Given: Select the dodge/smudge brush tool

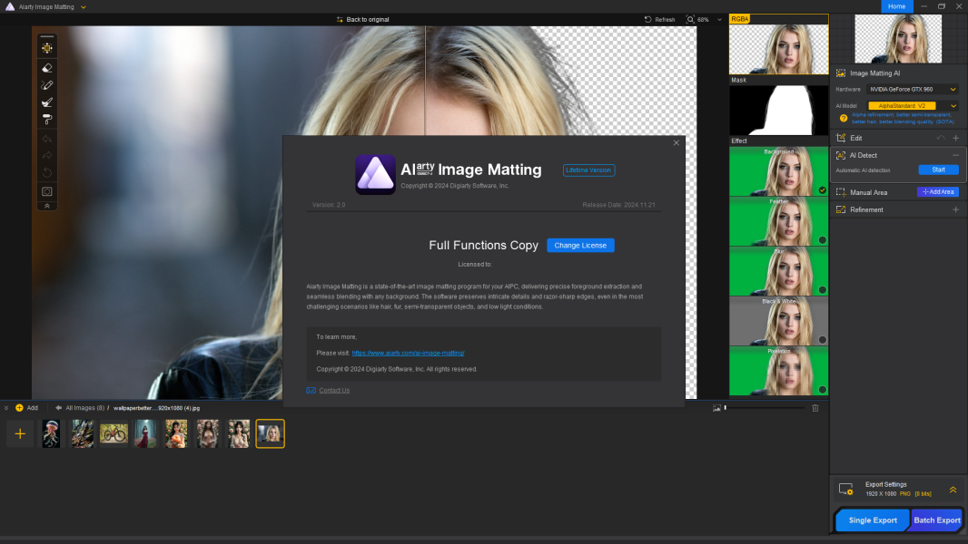Looking at the screenshot, I should (x=47, y=102).
